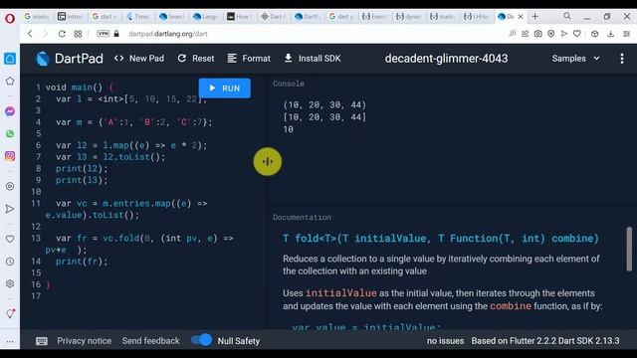Open Easy Setup icon at toolbar end

[626, 34]
